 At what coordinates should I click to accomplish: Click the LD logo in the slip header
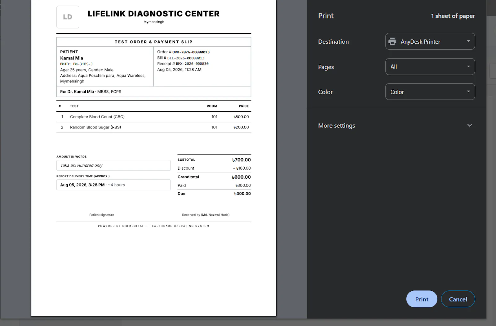tap(68, 17)
